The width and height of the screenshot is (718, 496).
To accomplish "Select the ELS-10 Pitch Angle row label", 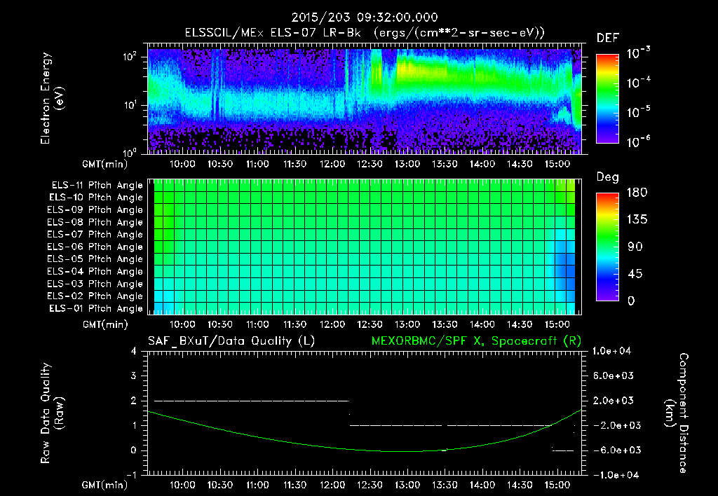I will [96, 198].
